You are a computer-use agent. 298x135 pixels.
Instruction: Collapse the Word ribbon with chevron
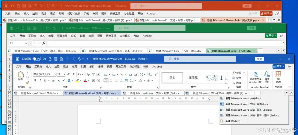[289, 87]
